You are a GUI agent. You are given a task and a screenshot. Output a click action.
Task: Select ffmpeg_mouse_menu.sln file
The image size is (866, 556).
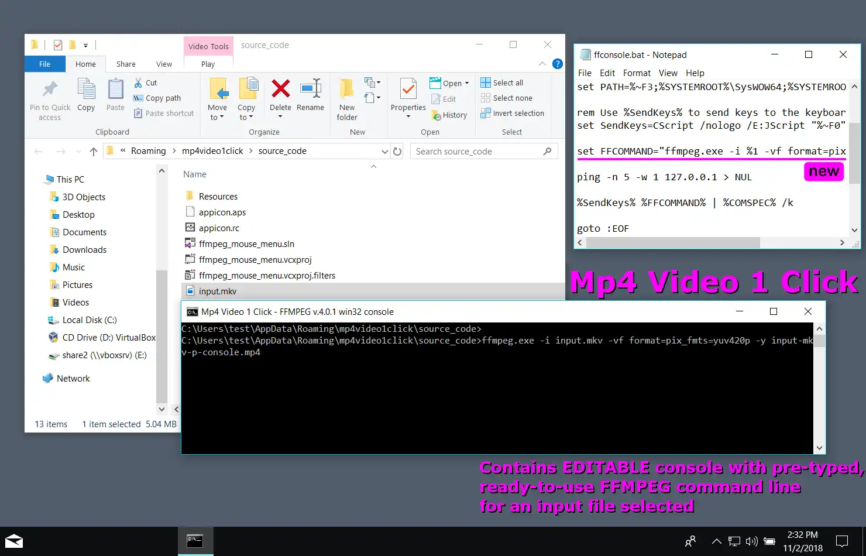246,244
